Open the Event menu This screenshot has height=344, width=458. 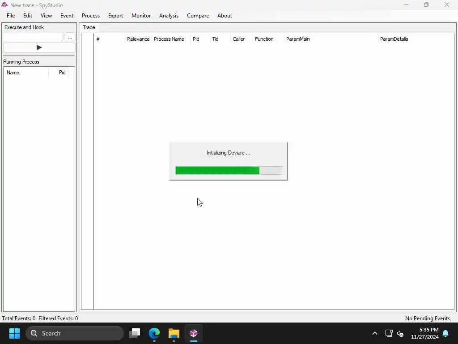pyautogui.click(x=67, y=16)
